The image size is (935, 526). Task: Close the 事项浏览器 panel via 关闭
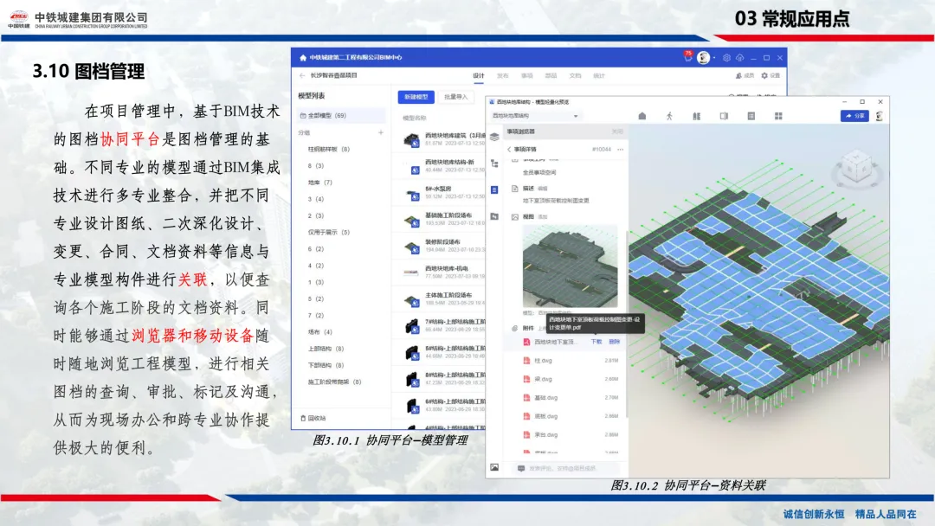coord(617,131)
